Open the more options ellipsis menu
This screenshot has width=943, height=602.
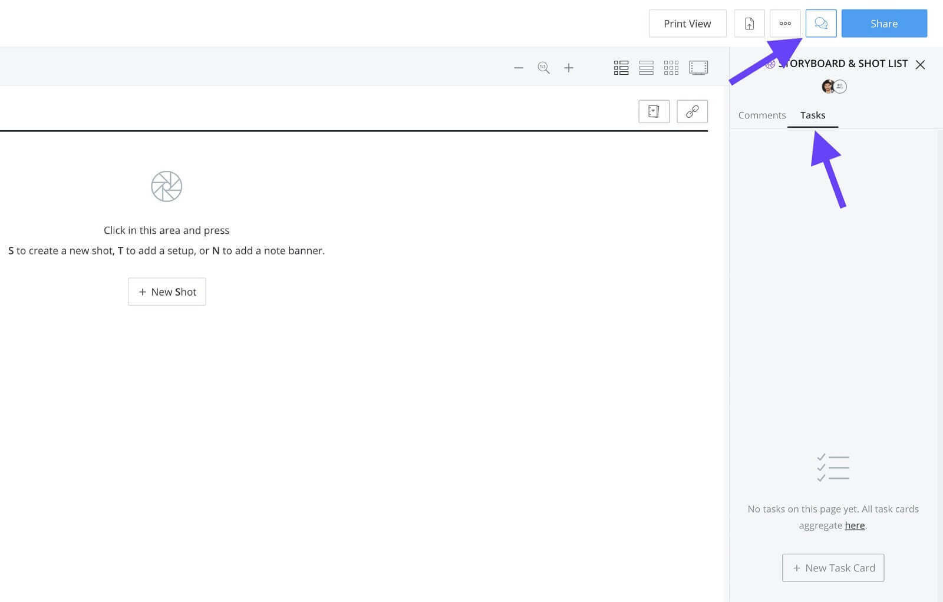pyautogui.click(x=785, y=24)
